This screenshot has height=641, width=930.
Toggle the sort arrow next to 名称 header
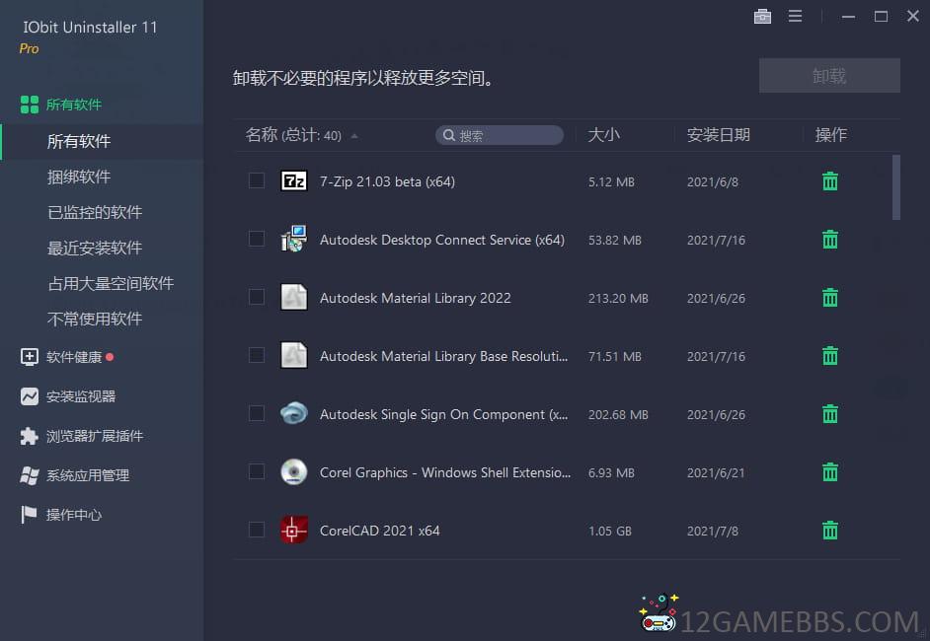pos(354,136)
